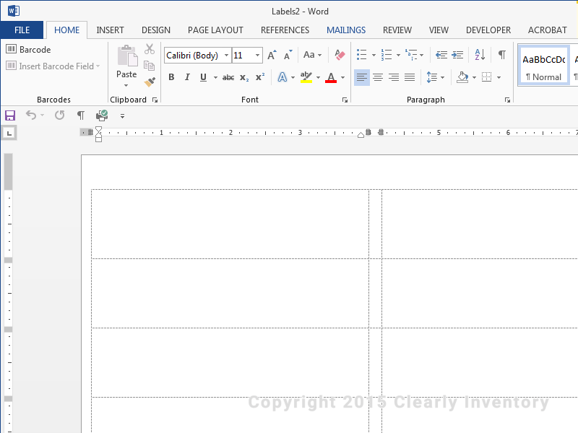The width and height of the screenshot is (578, 433).
Task: Click the Quick Print icon in Quick Access Toolbar
Action: pos(102,115)
